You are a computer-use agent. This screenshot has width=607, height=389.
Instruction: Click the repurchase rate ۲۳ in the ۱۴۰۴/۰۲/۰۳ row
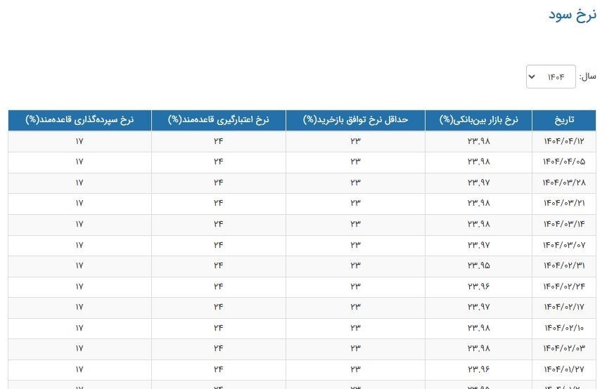click(x=355, y=349)
